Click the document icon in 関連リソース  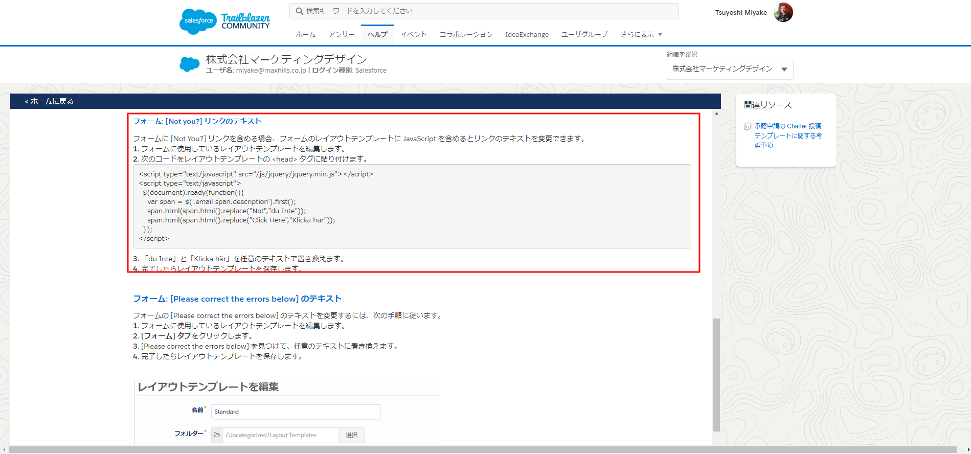tap(748, 126)
